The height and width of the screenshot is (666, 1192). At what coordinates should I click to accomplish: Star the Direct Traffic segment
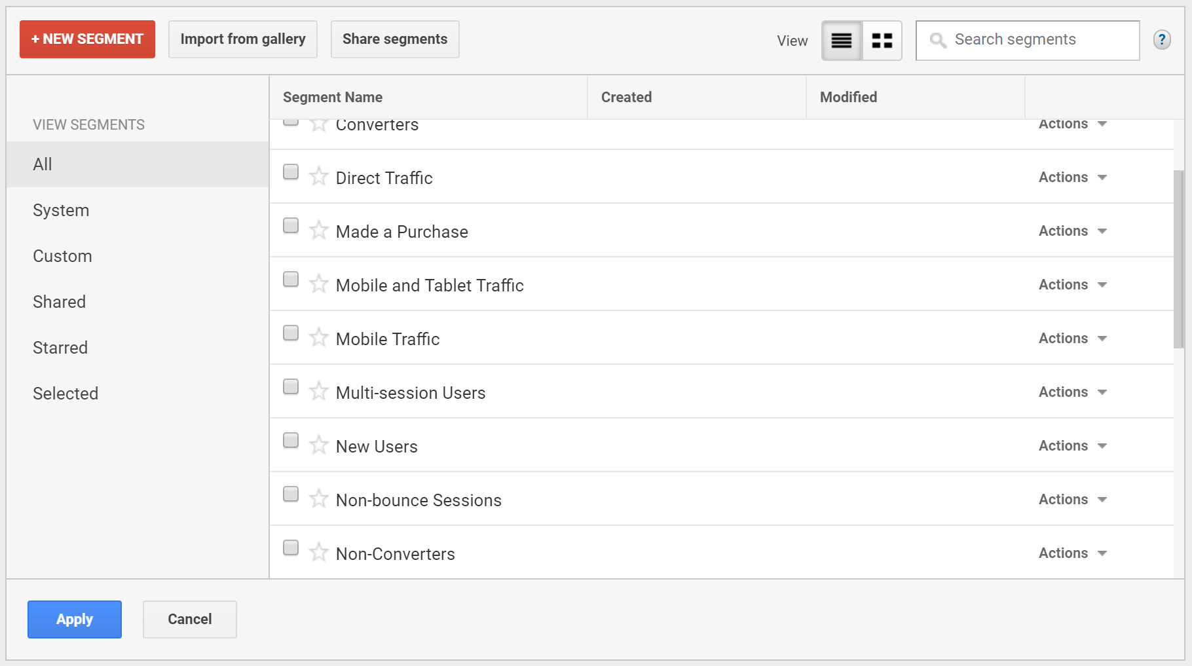pyautogui.click(x=319, y=177)
